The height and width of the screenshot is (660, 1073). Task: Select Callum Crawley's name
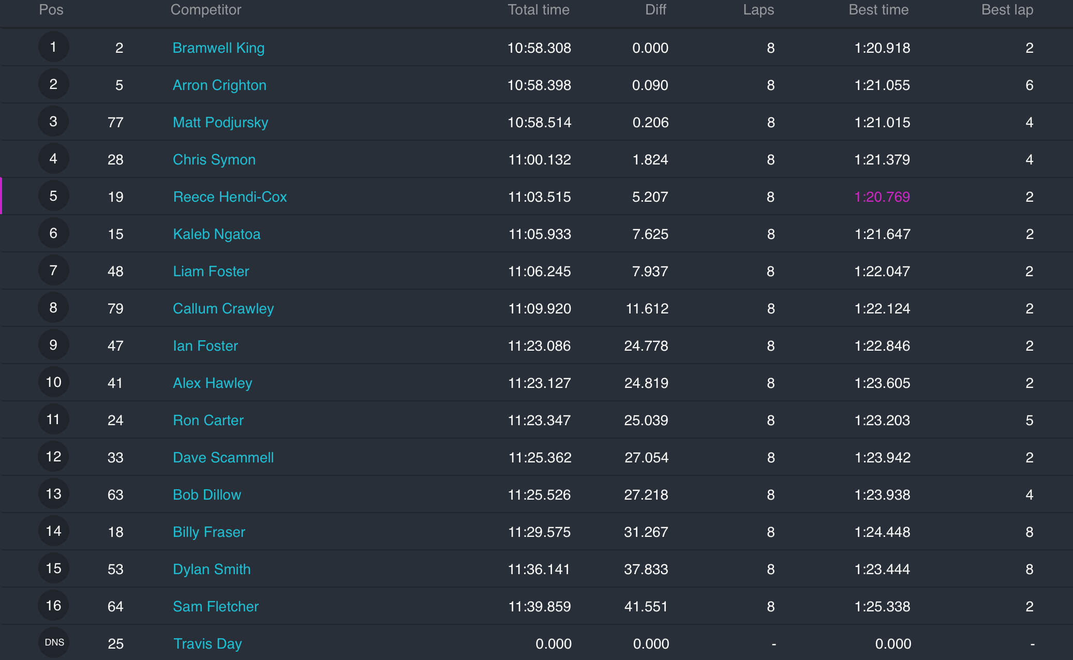click(223, 309)
